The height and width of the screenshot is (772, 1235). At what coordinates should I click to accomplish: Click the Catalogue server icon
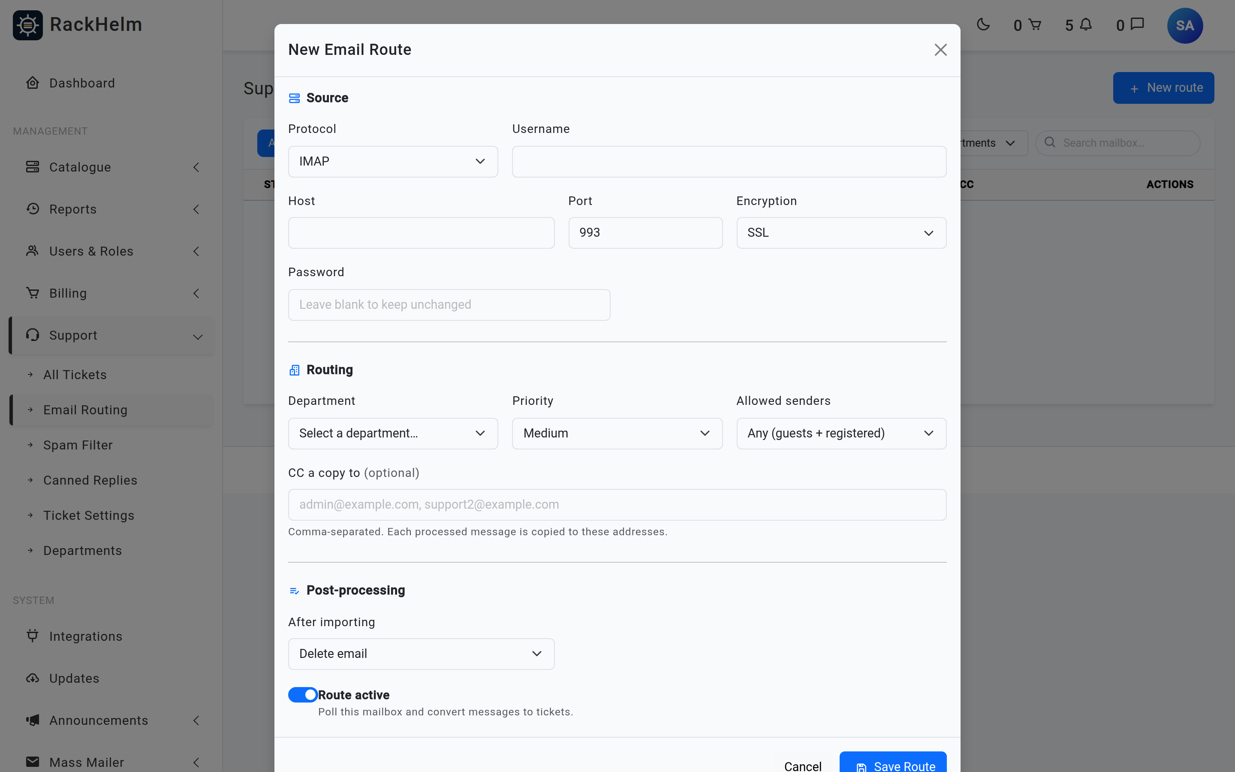tap(33, 167)
